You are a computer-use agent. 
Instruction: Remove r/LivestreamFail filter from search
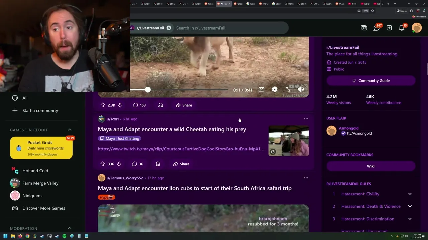(169, 28)
